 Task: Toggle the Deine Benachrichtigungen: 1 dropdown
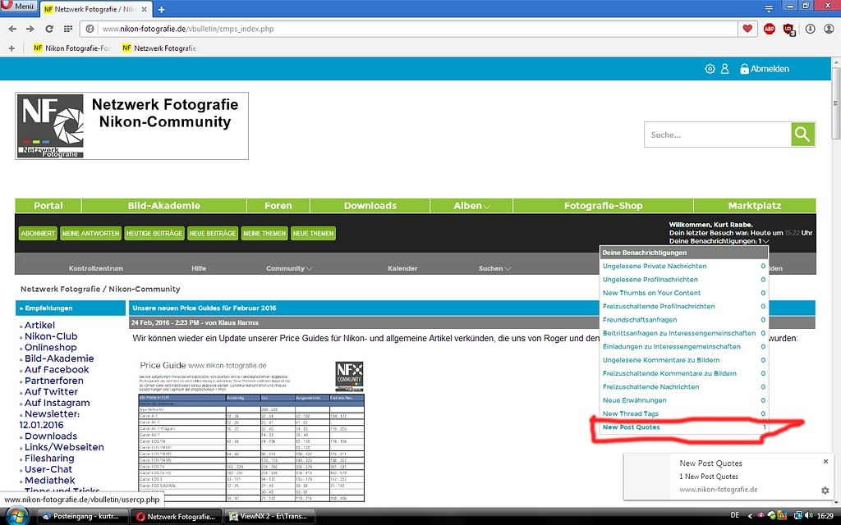coord(719,241)
